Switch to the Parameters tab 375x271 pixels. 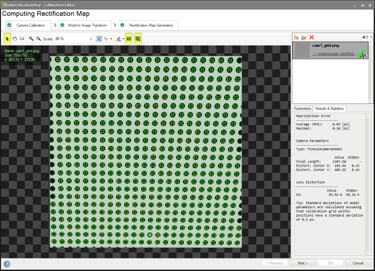click(302, 109)
